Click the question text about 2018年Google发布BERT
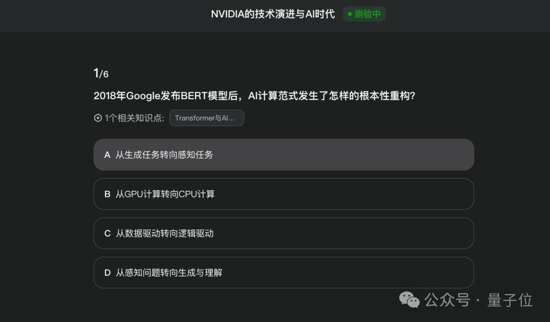The width and height of the screenshot is (550, 322). (x=254, y=96)
